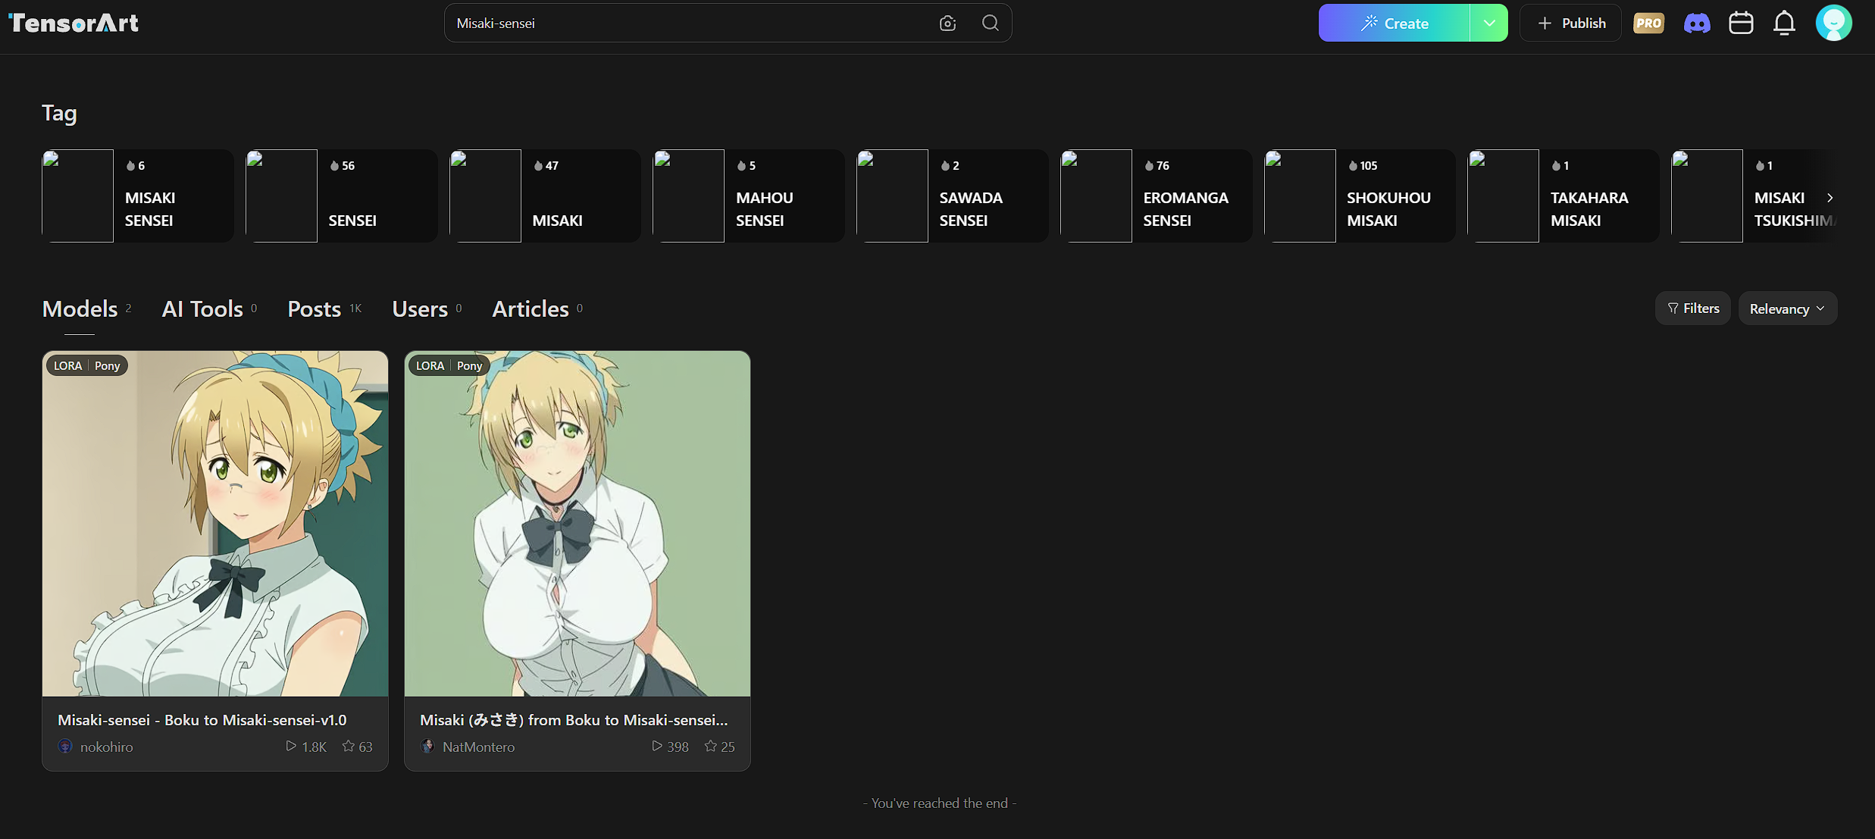Select the SENSEI tag with 56
Screen dimensions: 1875x839
coord(342,196)
